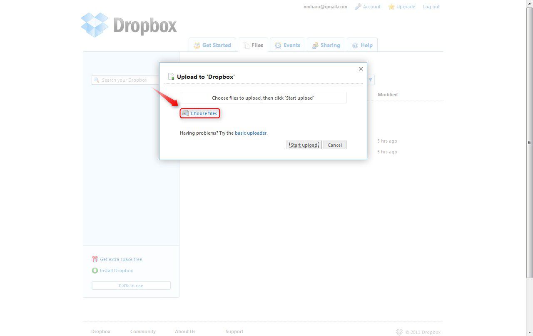
Task: Click the gift icon beside Get extra space
Action: 95,259
